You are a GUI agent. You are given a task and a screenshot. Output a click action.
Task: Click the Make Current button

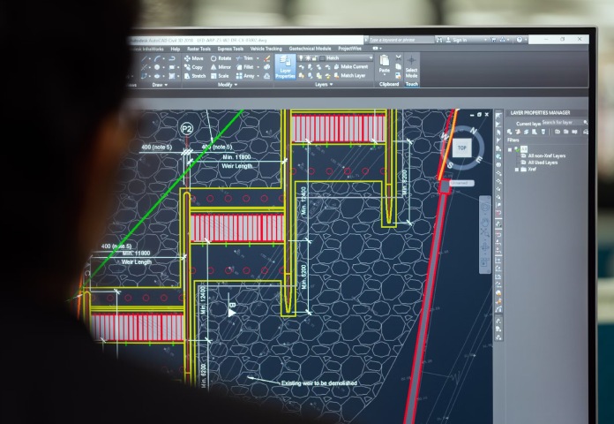click(x=355, y=67)
